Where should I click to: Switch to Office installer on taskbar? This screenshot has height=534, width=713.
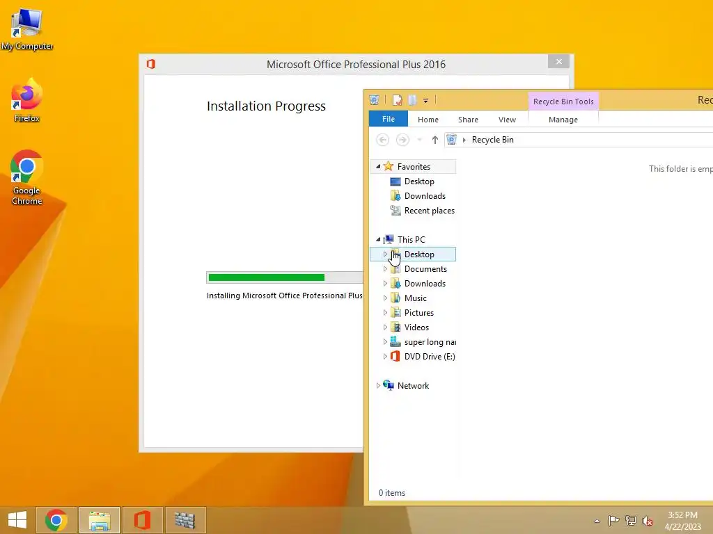pos(142,520)
